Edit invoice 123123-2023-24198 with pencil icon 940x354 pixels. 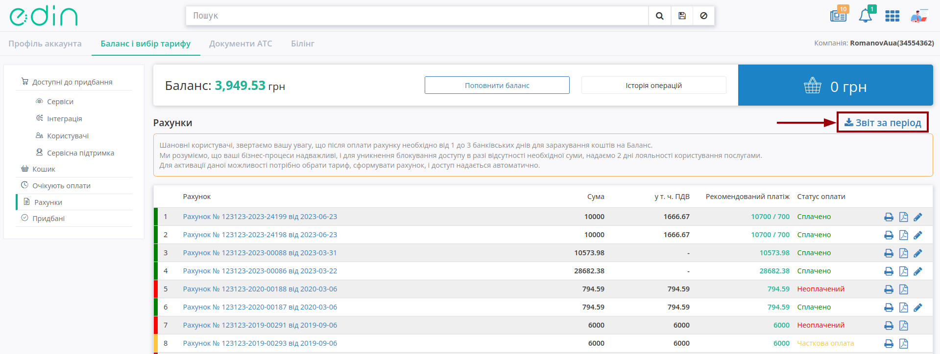[x=918, y=235]
